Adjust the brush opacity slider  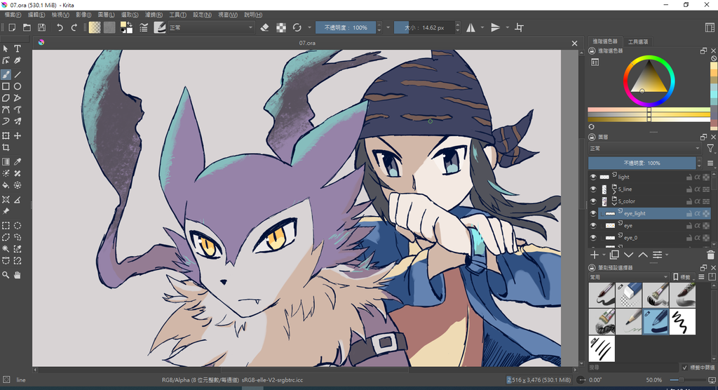click(x=345, y=27)
